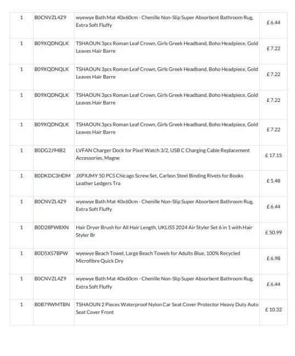The width and height of the screenshot is (295, 356).
Task: Click quantity 1 in the Hair Dryer row
Action: point(21,227)
